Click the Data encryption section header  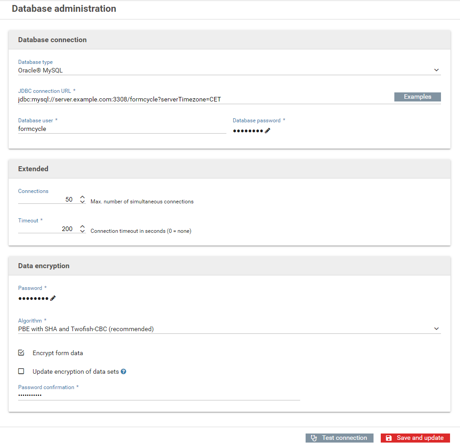pos(44,266)
